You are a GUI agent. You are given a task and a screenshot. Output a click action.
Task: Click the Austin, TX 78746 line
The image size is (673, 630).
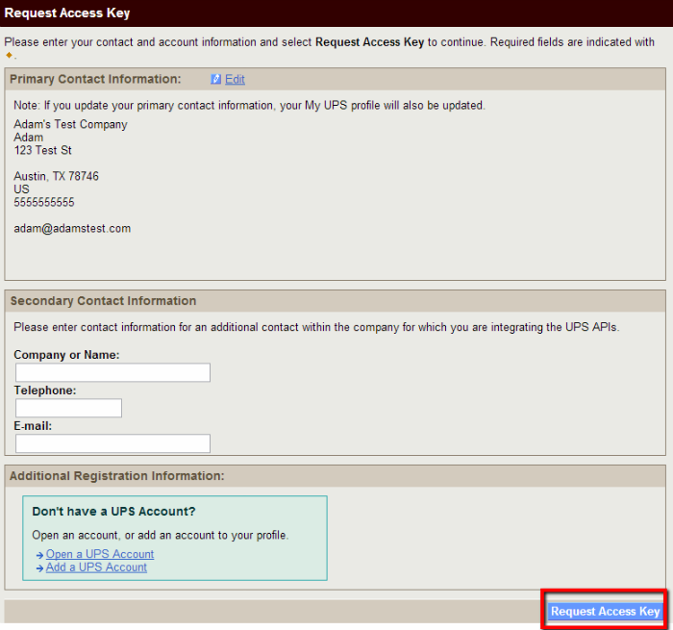56,176
